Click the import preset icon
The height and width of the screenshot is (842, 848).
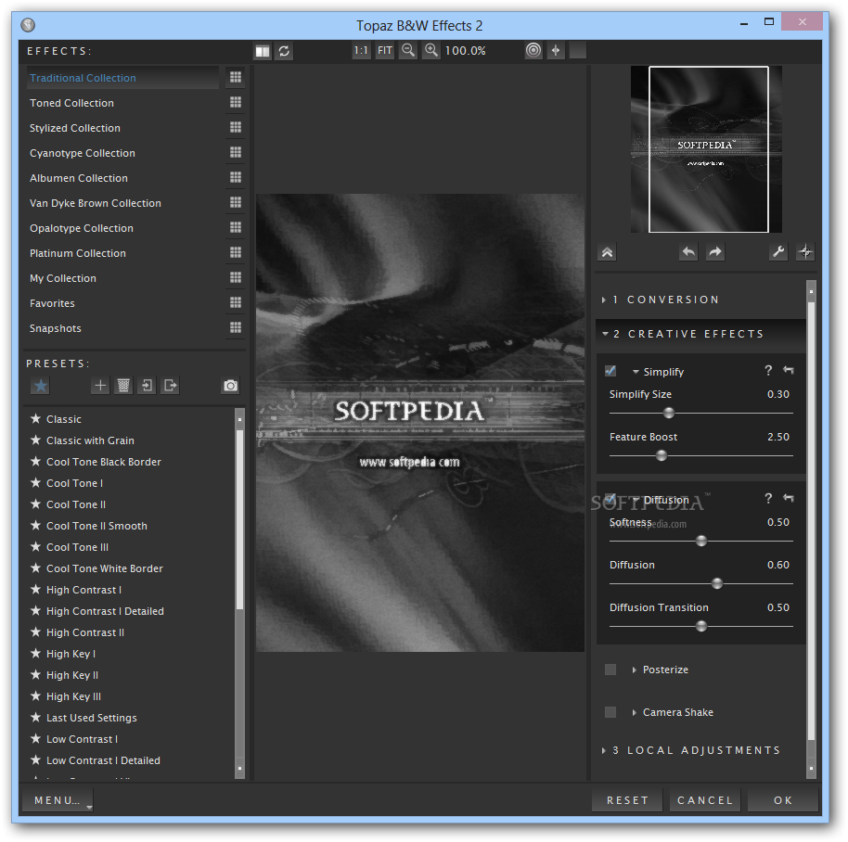click(147, 386)
